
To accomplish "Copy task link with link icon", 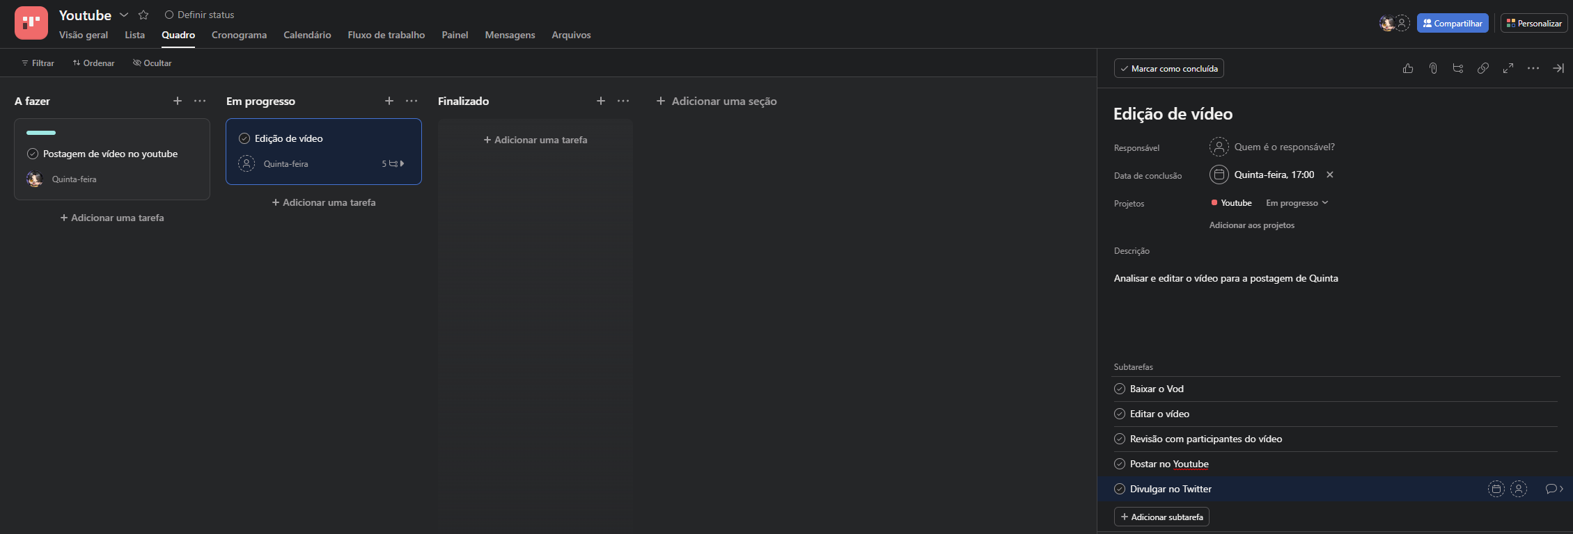I will [1483, 68].
